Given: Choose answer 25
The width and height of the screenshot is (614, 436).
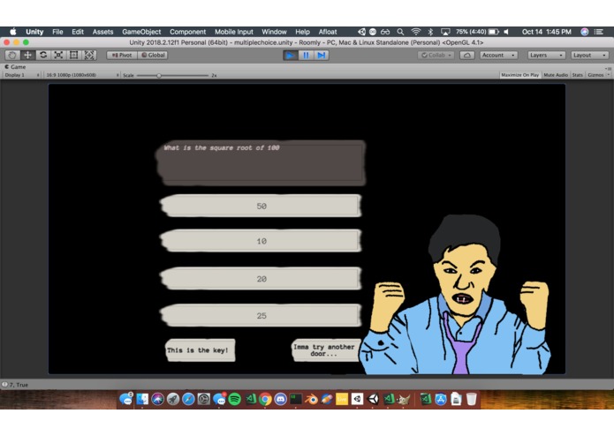Looking at the screenshot, I should pyautogui.click(x=261, y=315).
